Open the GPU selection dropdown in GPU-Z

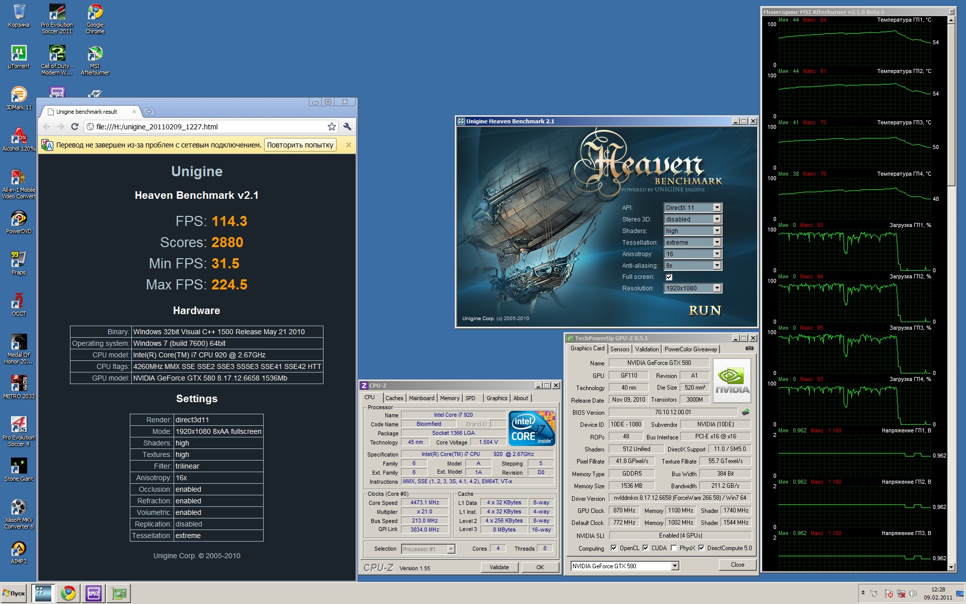point(625,566)
